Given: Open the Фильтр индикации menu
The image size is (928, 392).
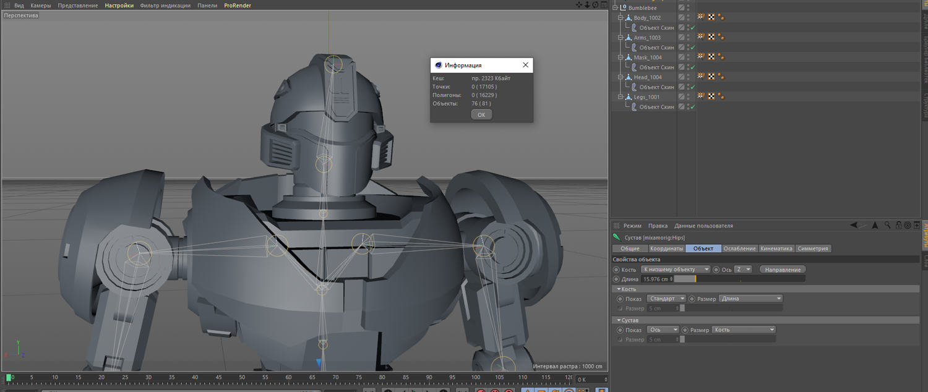Looking at the screenshot, I should (165, 6).
